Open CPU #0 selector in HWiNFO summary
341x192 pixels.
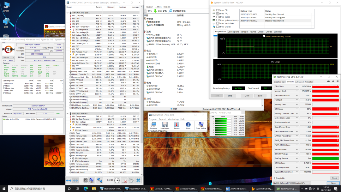9,57
